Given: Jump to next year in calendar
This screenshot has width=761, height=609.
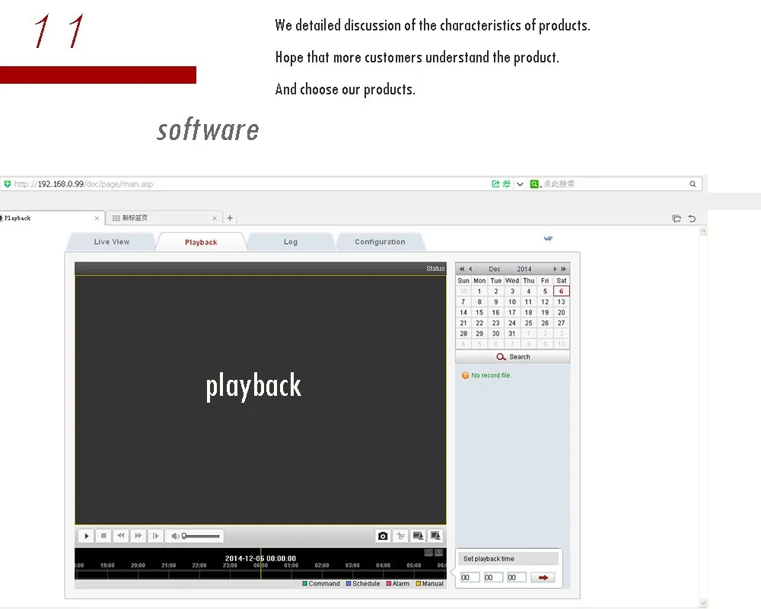Looking at the screenshot, I should [564, 269].
